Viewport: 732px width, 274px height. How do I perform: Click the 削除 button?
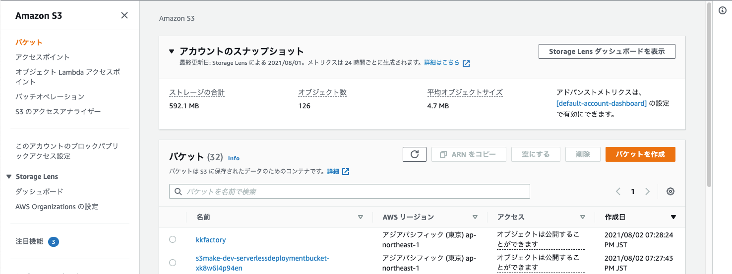coord(583,154)
